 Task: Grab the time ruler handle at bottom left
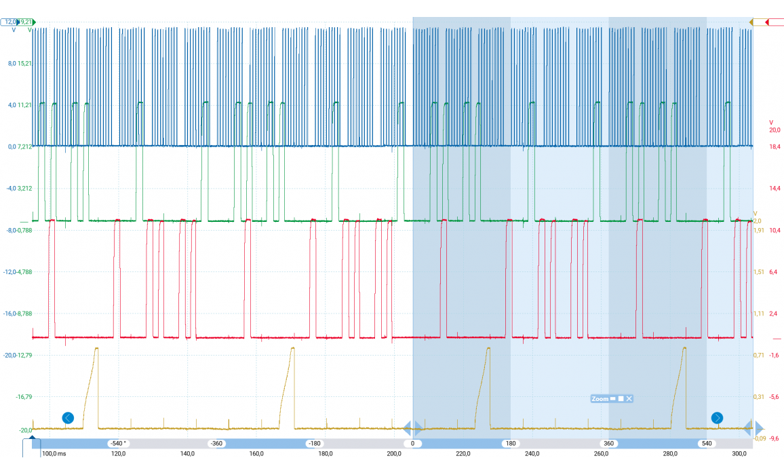coord(32,444)
